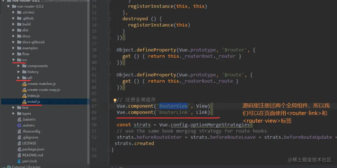
Task: Click the .eslintrc file icon
Action: (x=19, y=126)
